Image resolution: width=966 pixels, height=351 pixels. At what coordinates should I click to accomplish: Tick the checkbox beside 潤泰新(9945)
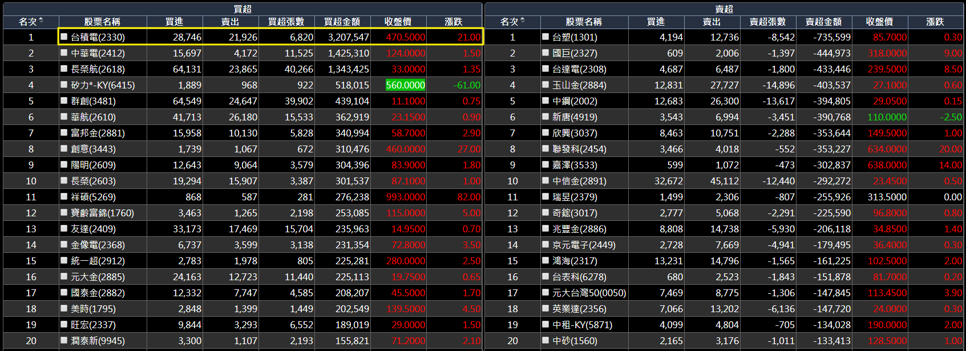tap(64, 340)
